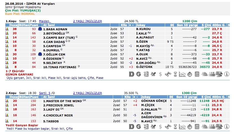The image size is (236, 135).
Task: Open bar chart icon beside BABA ADNAN
Action: [7, 29]
